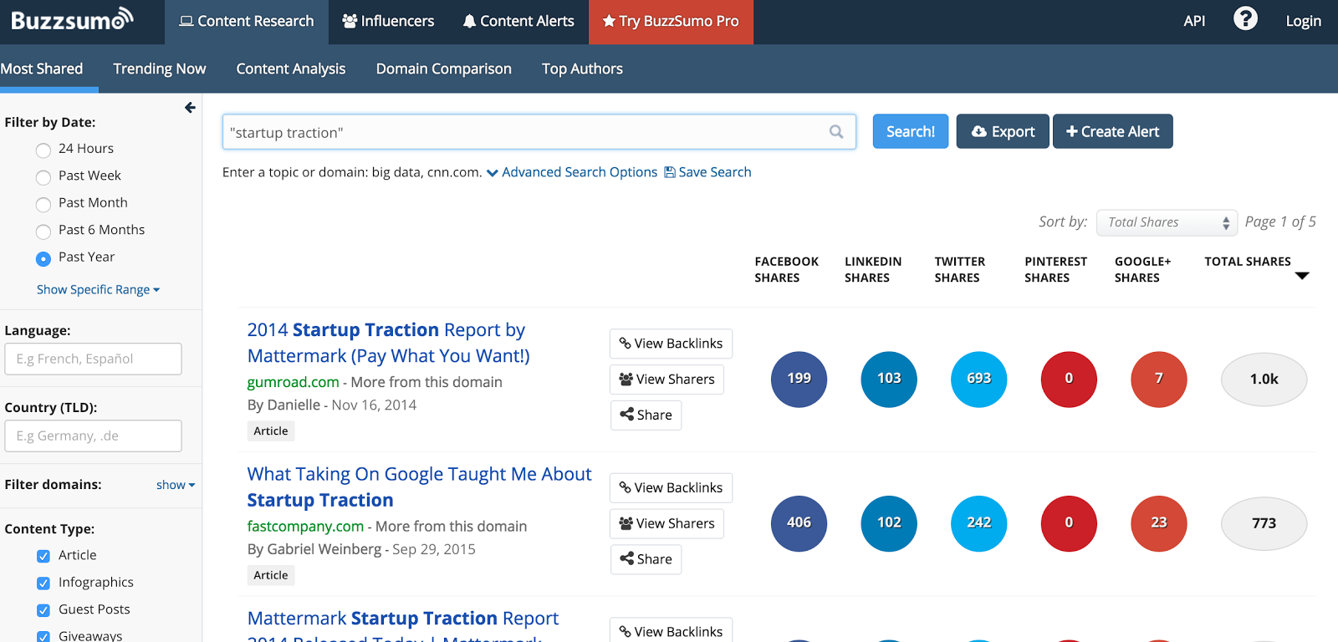
Task: Focus the "startup traction" search field
Action: 539,132
